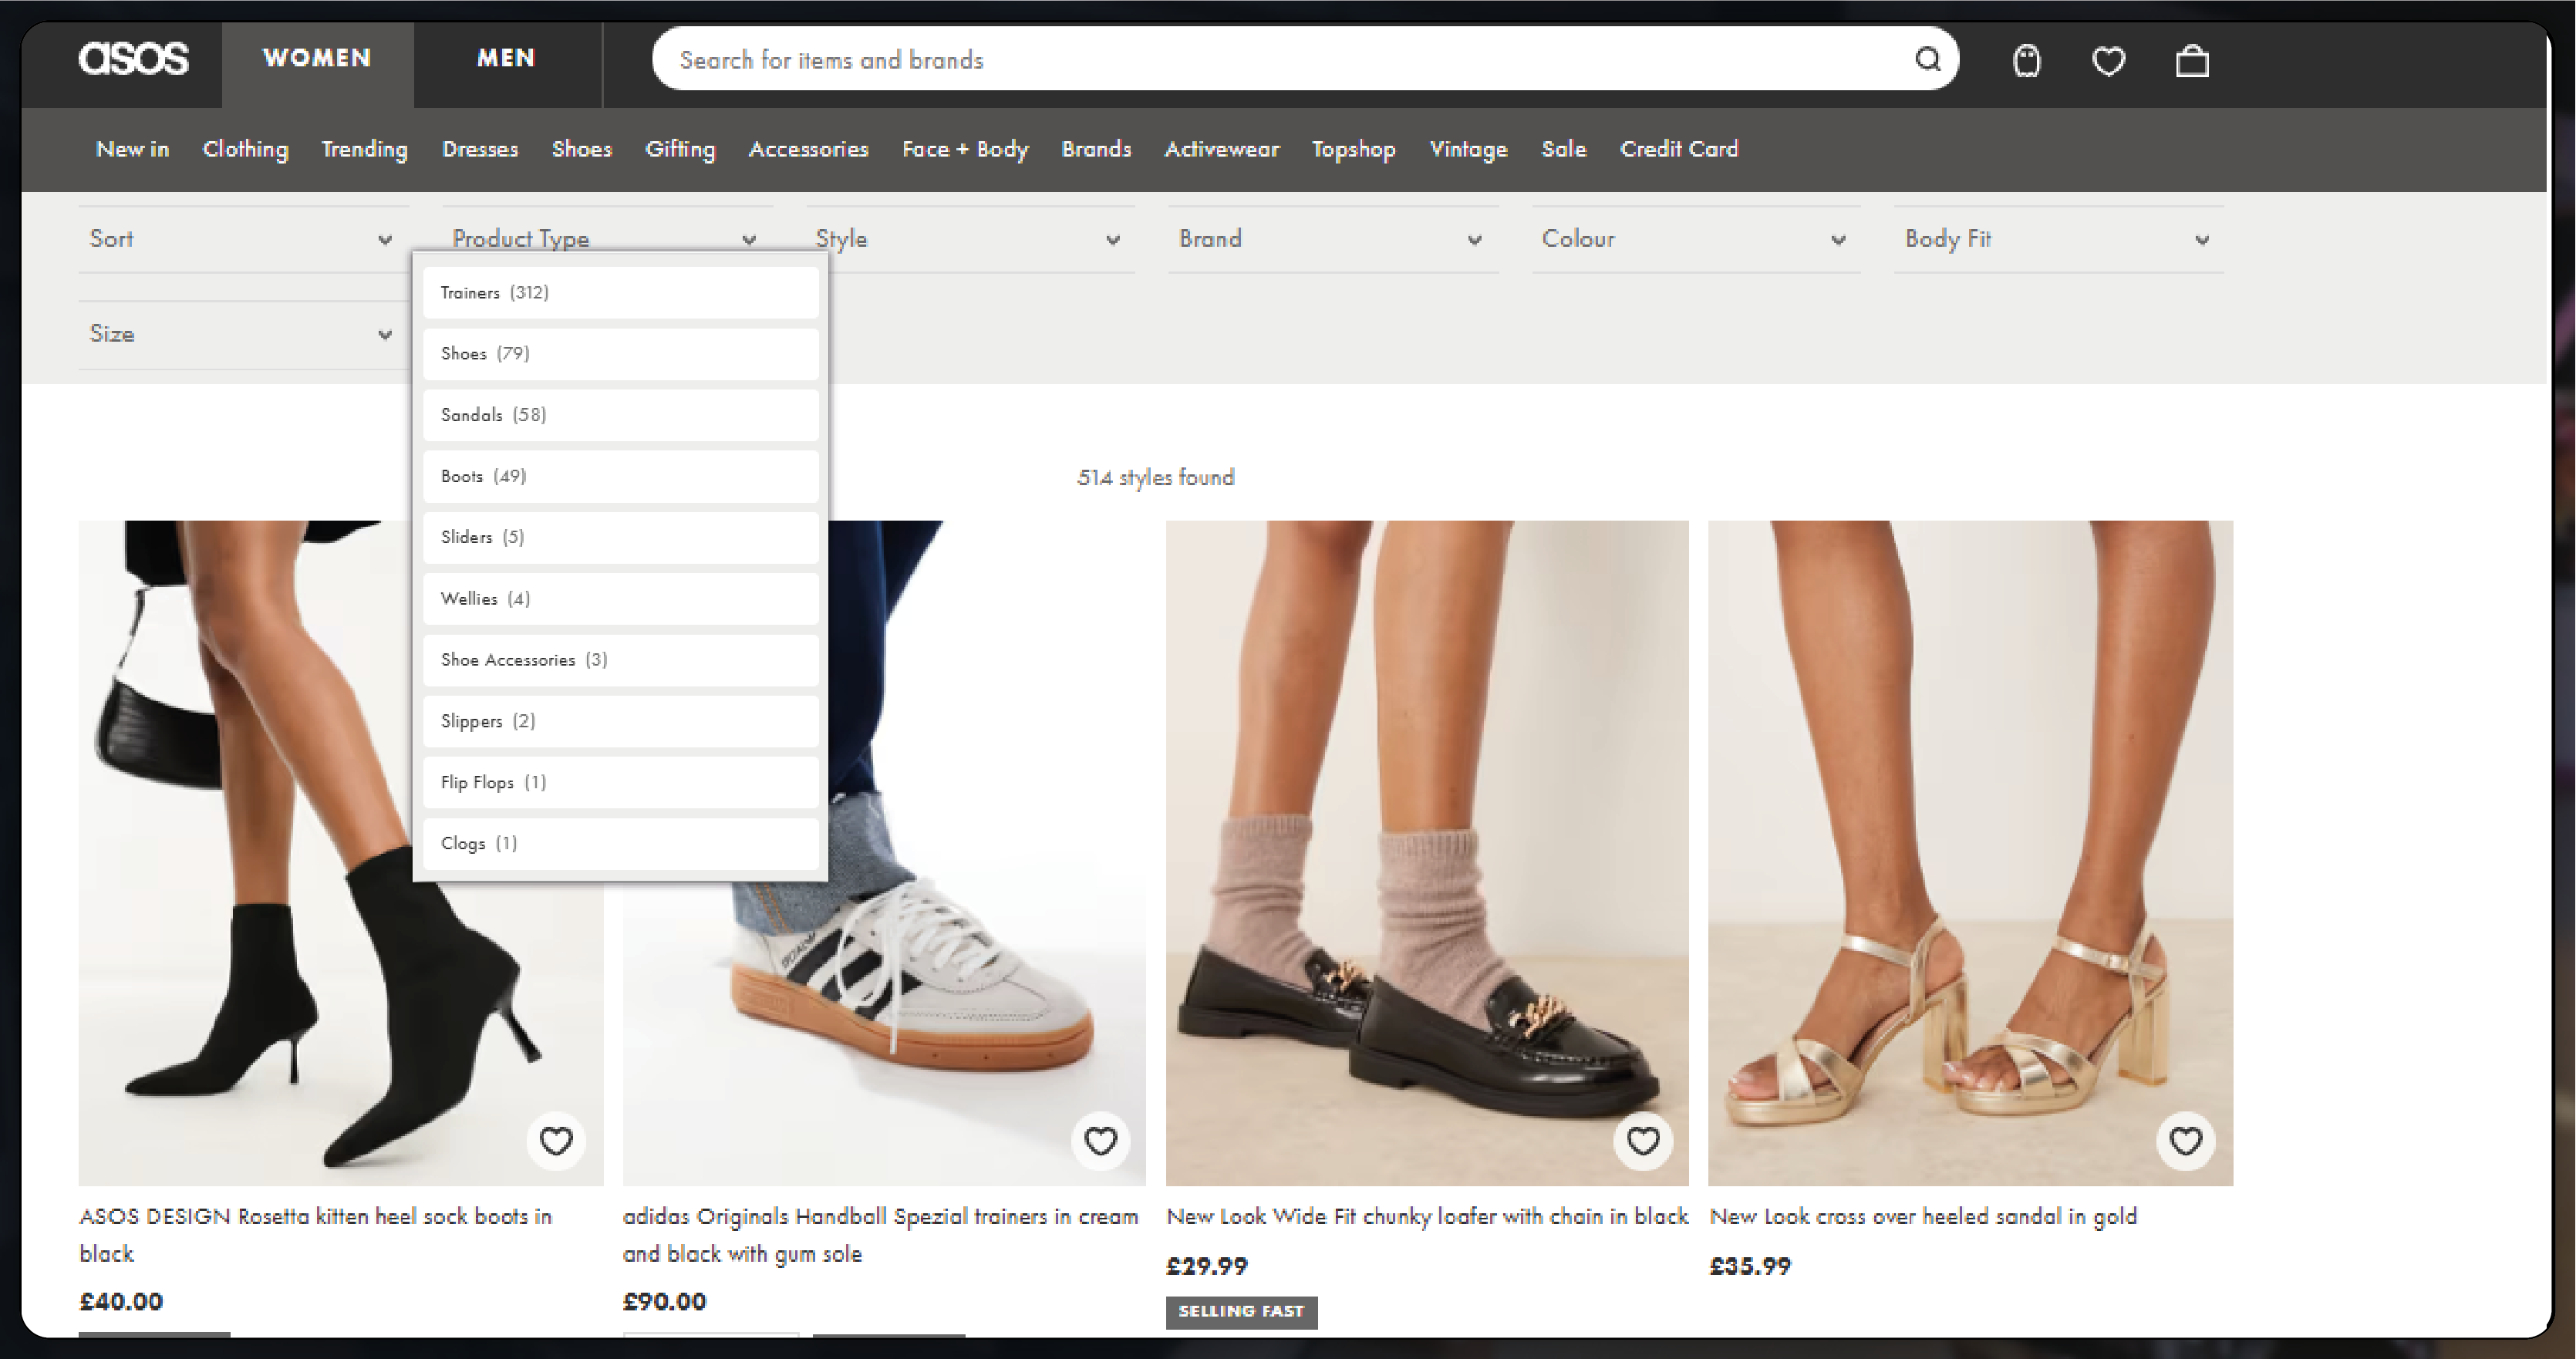This screenshot has height=1359, width=2576.
Task: Expand the Body Fit filter dropdown
Action: pyautogui.click(x=2059, y=239)
